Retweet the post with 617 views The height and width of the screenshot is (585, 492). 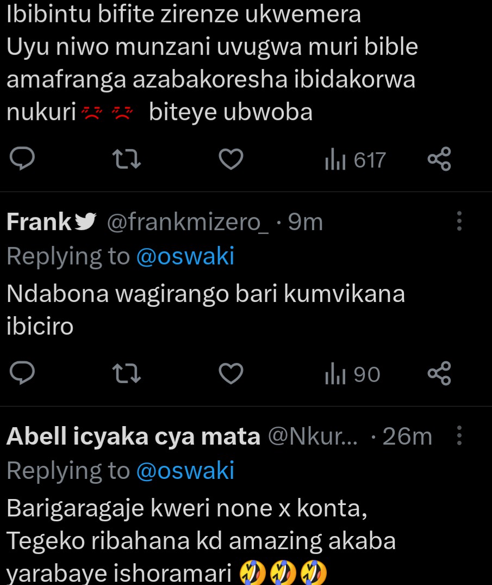click(126, 159)
